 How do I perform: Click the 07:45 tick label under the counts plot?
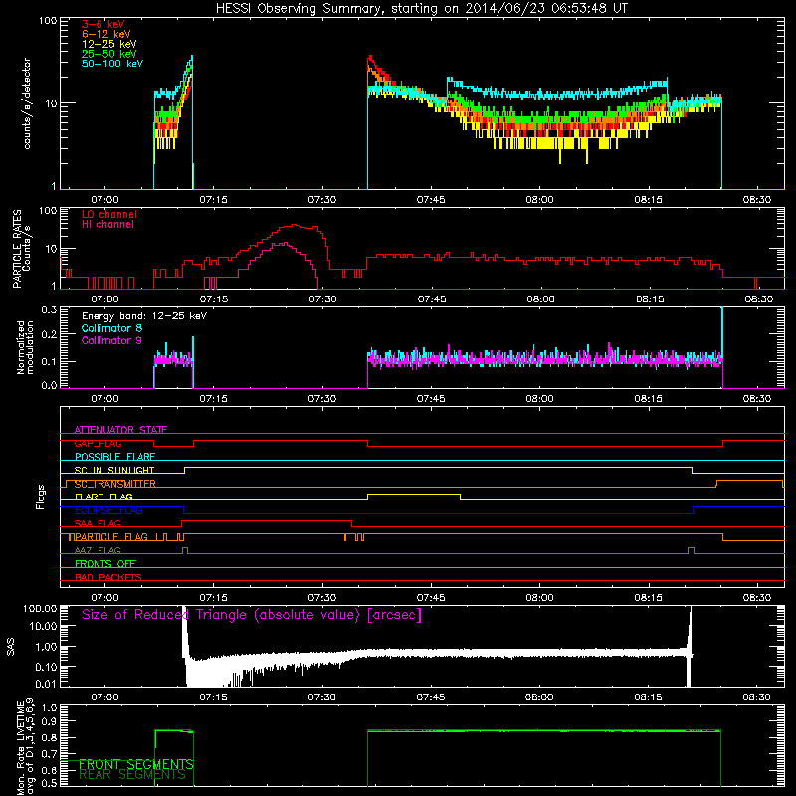pyautogui.click(x=431, y=200)
